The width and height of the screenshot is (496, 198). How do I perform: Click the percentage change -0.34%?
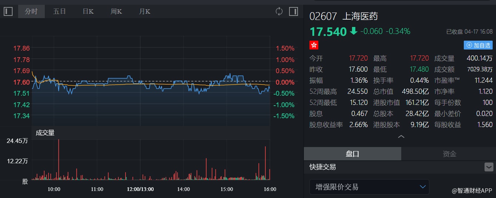click(398, 31)
